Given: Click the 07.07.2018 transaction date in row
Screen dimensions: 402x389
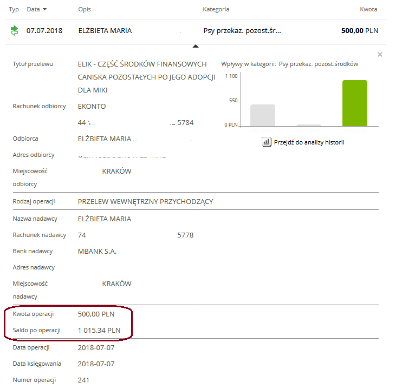Looking at the screenshot, I should coord(44,31).
